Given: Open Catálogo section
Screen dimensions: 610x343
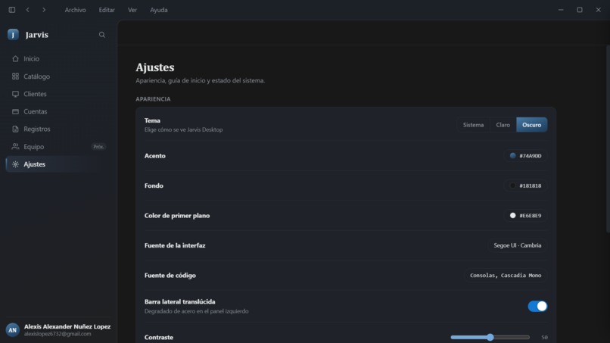Looking at the screenshot, I should point(57,76).
